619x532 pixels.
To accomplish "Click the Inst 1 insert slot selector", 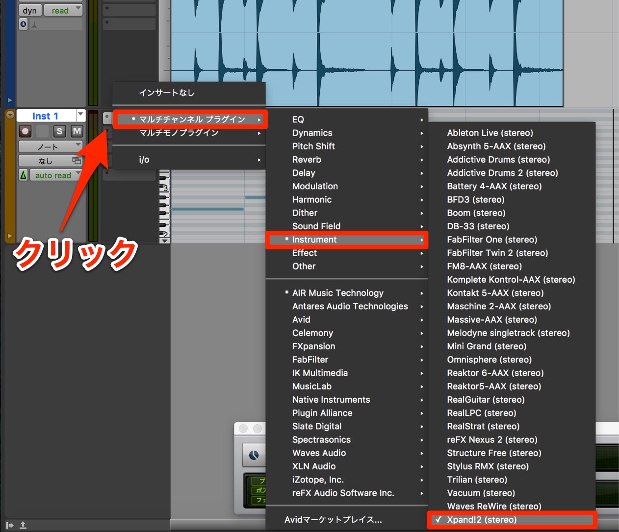I will click(107, 118).
